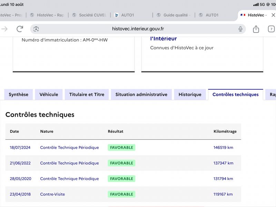Image resolution: width=276 pixels, height=207 pixels.
Task: Click FAVORABLE badge in the Contre-Visite row
Action: pos(121,194)
